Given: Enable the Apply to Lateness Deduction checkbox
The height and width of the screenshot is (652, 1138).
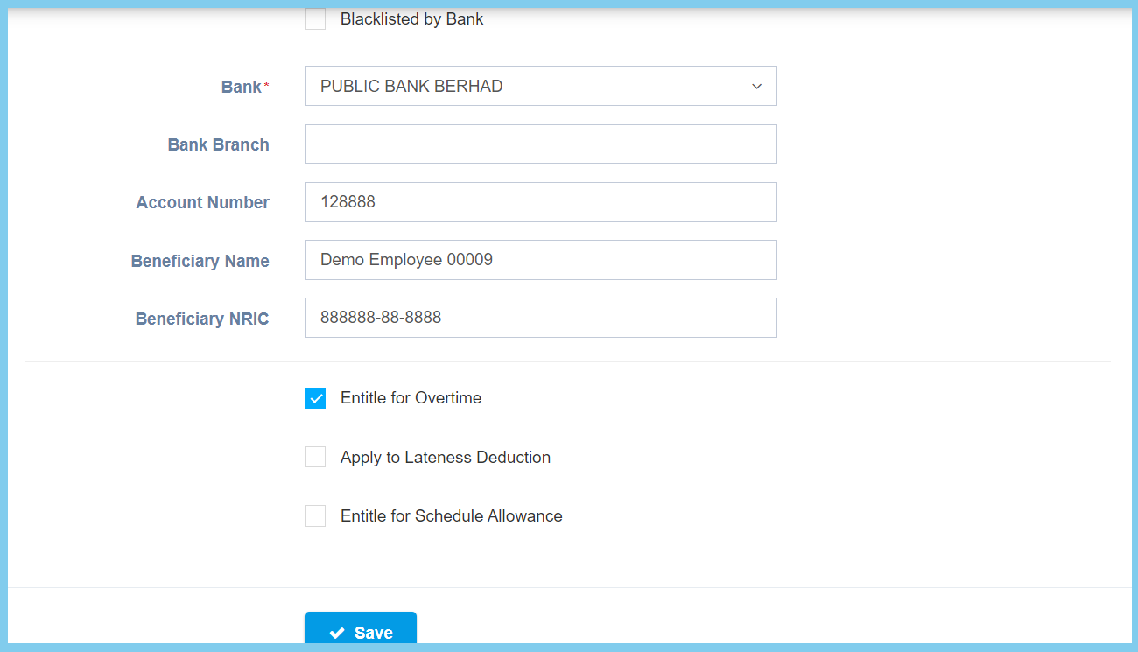Looking at the screenshot, I should [315, 457].
